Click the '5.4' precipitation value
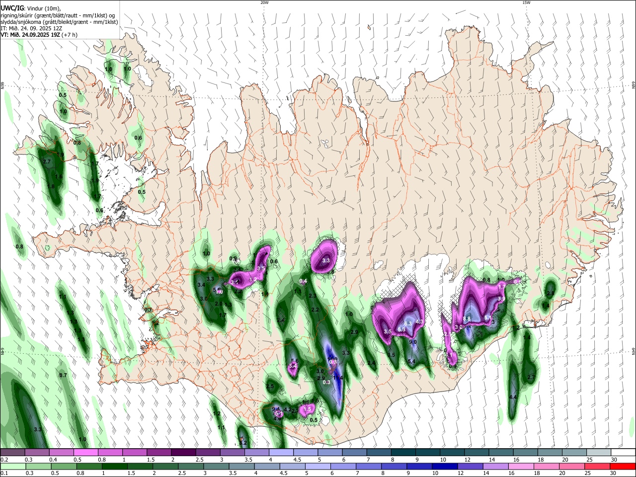The height and width of the screenshot is (477, 636). pyautogui.click(x=411, y=361)
